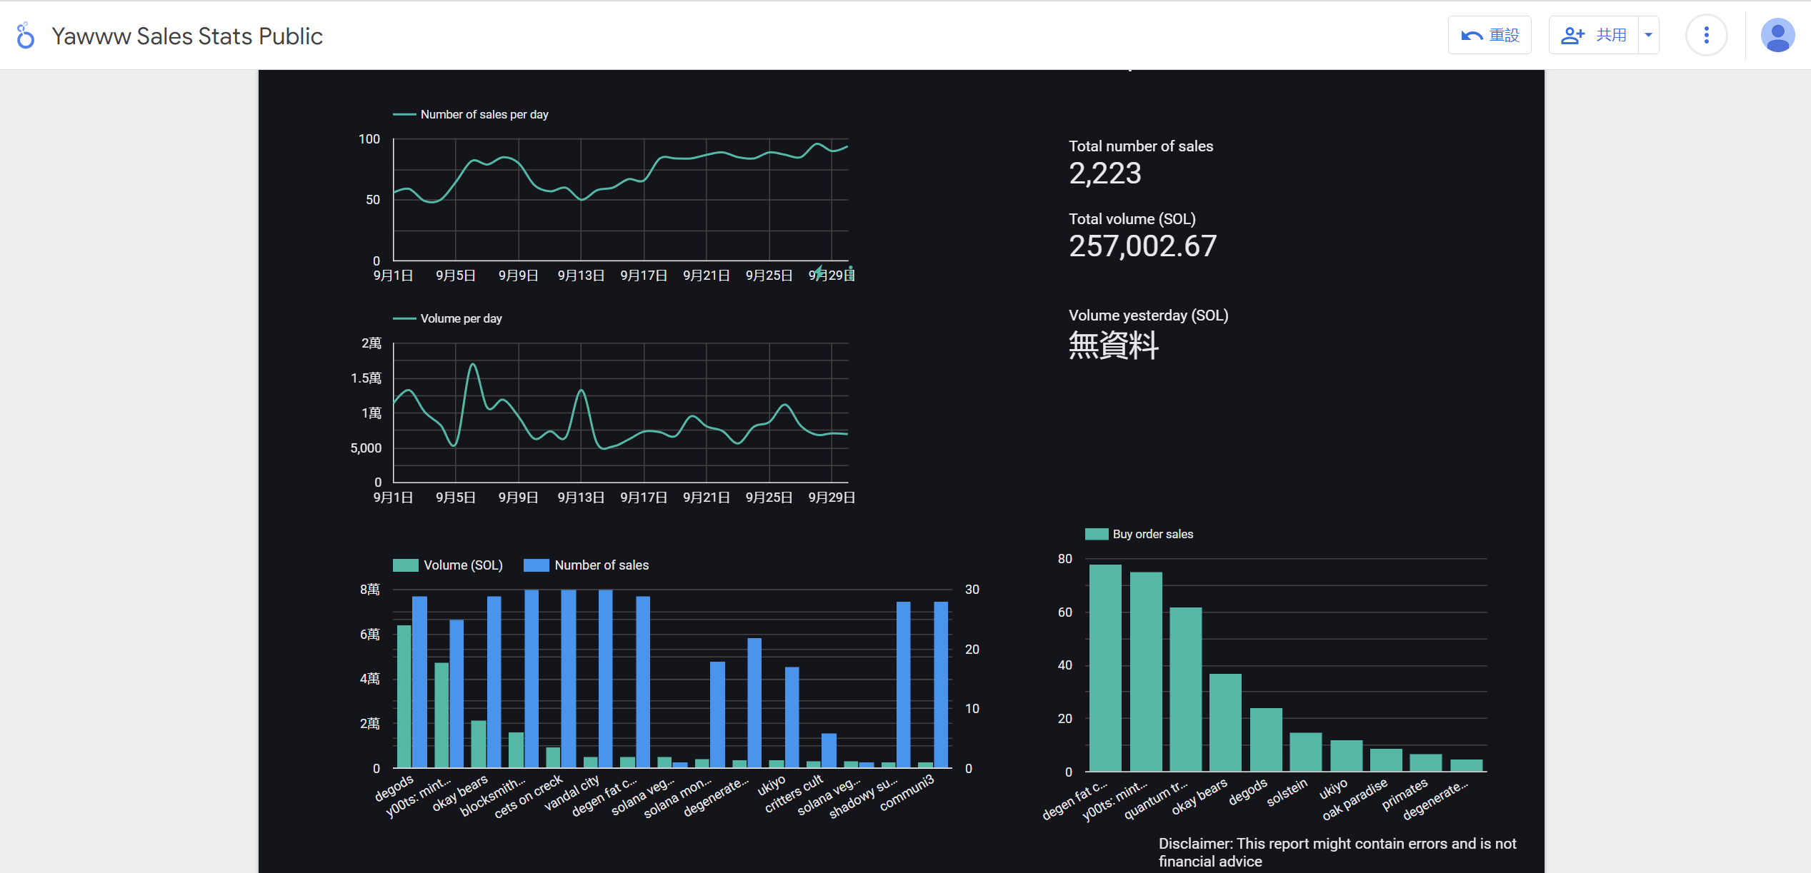This screenshot has height=873, width=1811.
Task: Click the degen fat c... bar in Buy order chart
Action: [1105, 667]
